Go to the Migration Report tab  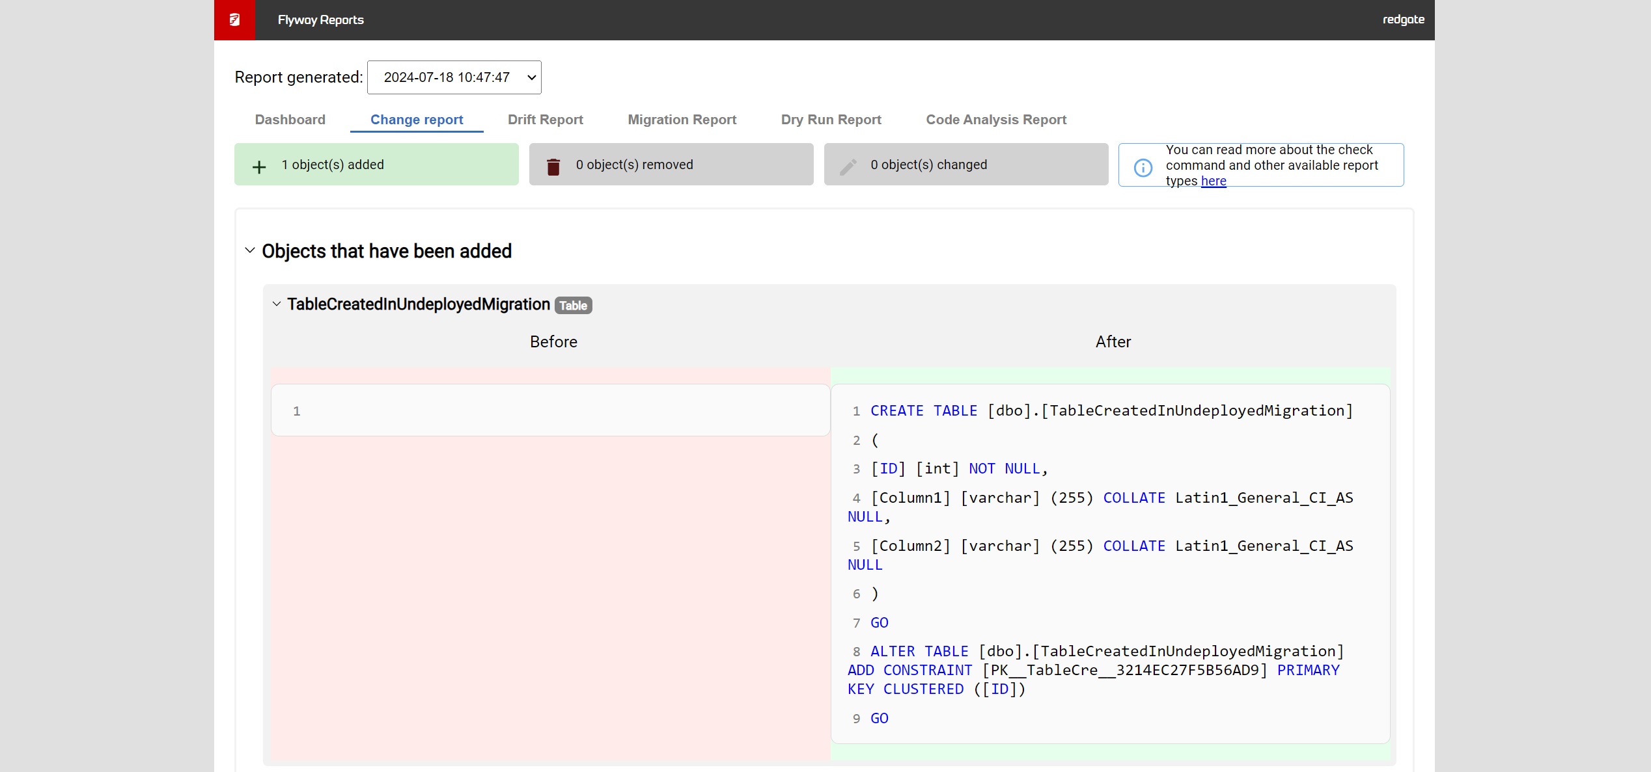coord(682,120)
